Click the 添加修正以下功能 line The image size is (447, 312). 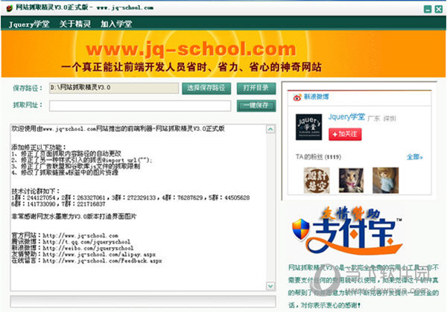coord(39,147)
